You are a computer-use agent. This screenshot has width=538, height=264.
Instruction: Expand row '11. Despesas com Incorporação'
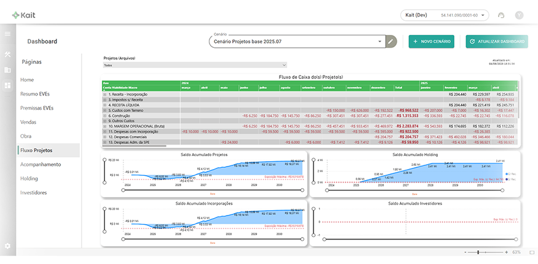(x=105, y=131)
